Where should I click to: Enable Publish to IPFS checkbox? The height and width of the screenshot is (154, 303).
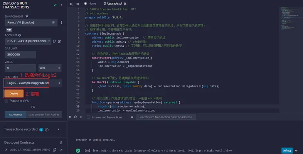[7, 101]
